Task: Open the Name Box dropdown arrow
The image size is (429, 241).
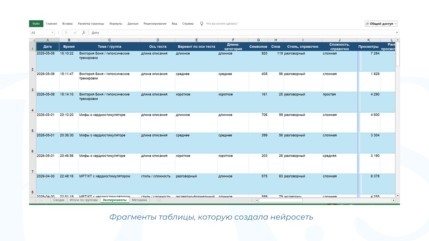Action: coord(53,33)
